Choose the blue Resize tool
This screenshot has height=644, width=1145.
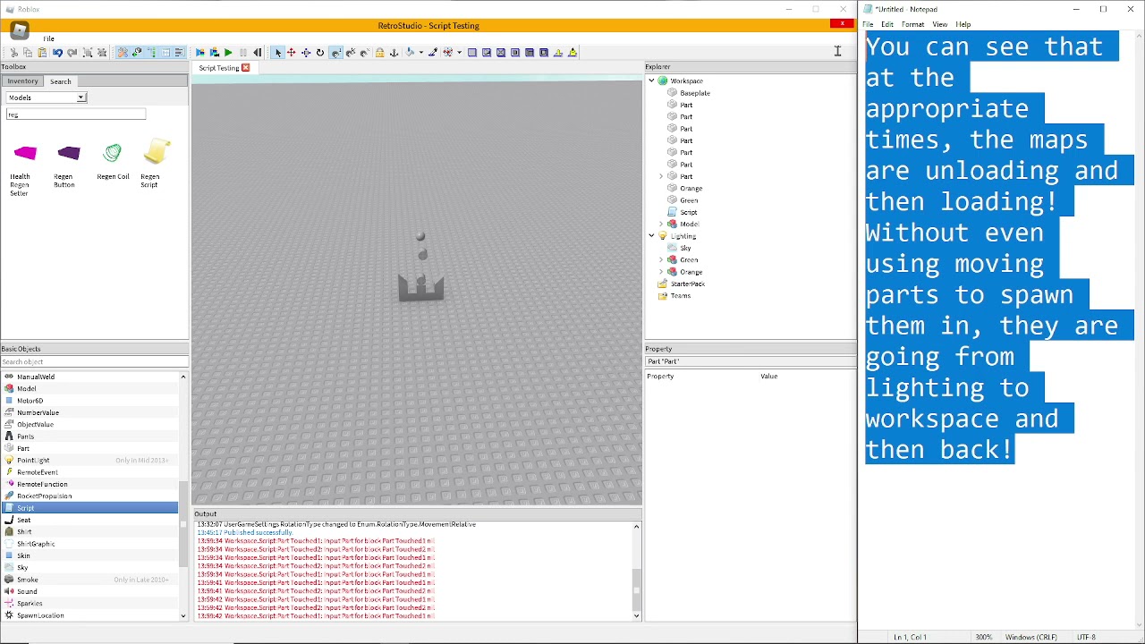(x=306, y=52)
